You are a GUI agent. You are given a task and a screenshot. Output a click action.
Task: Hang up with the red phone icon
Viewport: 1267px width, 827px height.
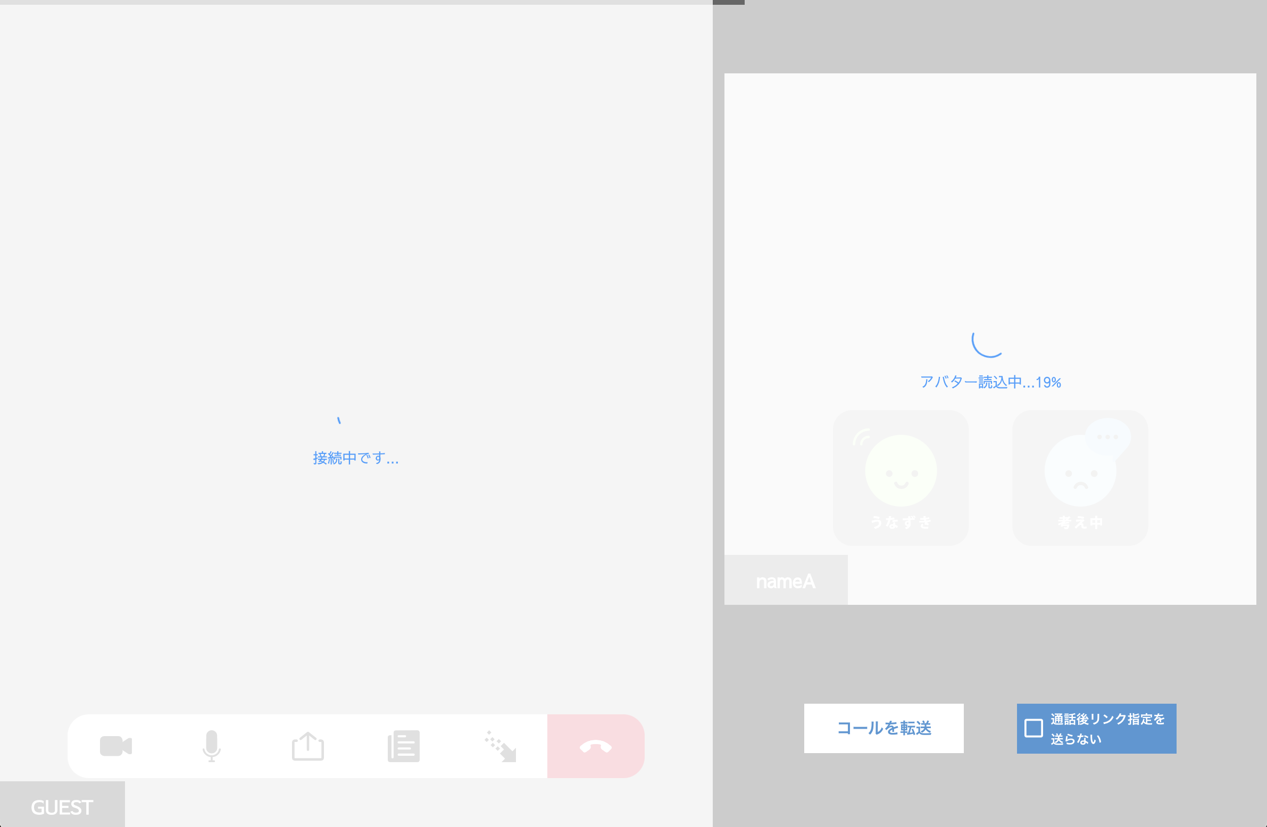point(595,746)
